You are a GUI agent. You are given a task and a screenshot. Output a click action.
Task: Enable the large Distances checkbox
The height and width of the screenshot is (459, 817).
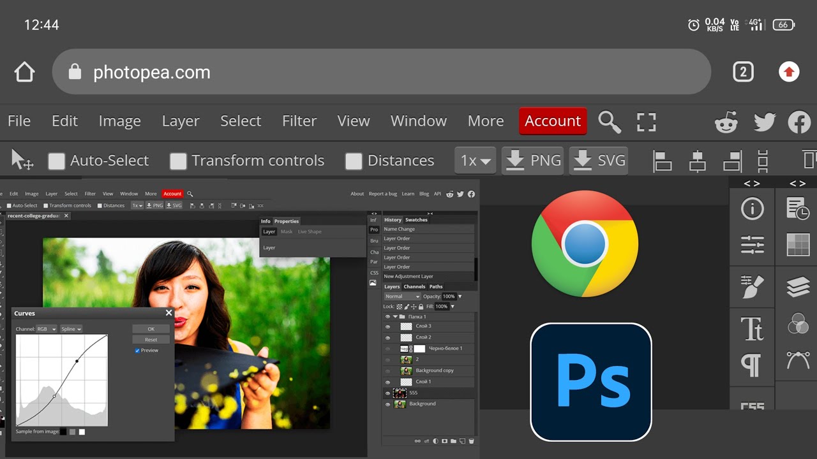[x=354, y=161]
